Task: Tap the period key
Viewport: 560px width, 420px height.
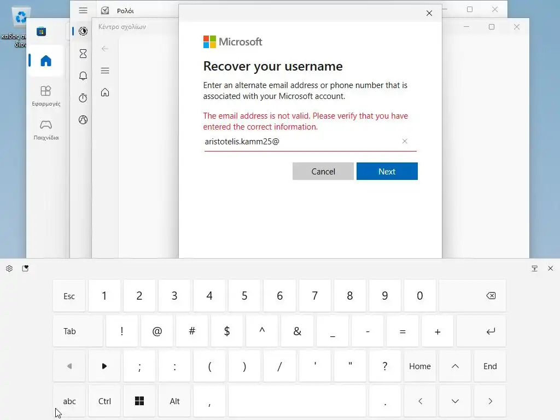Action: coord(384,401)
